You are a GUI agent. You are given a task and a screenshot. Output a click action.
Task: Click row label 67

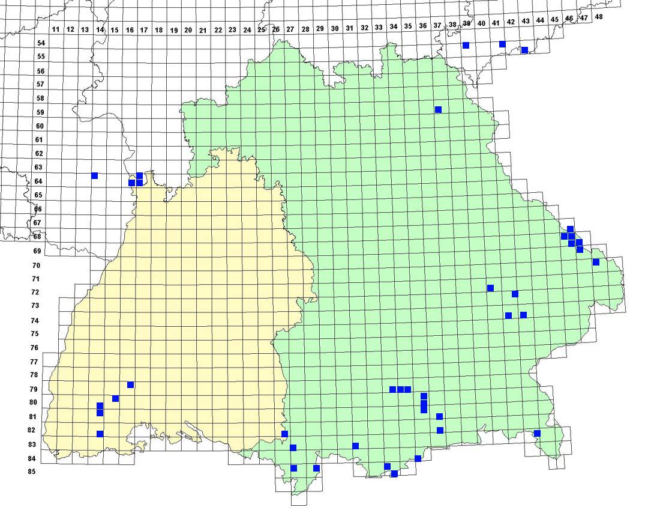pyautogui.click(x=37, y=222)
